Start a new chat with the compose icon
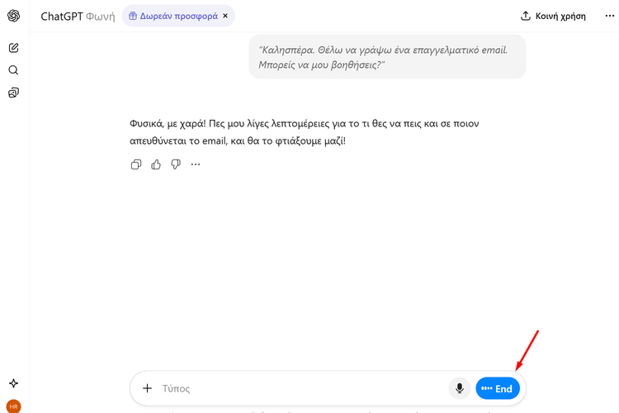This screenshot has width=619, height=413. [x=13, y=48]
